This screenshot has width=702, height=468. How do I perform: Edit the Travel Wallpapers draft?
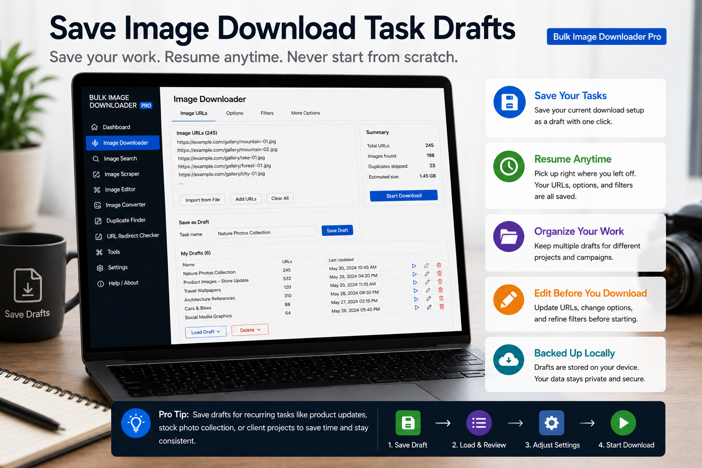[427, 282]
